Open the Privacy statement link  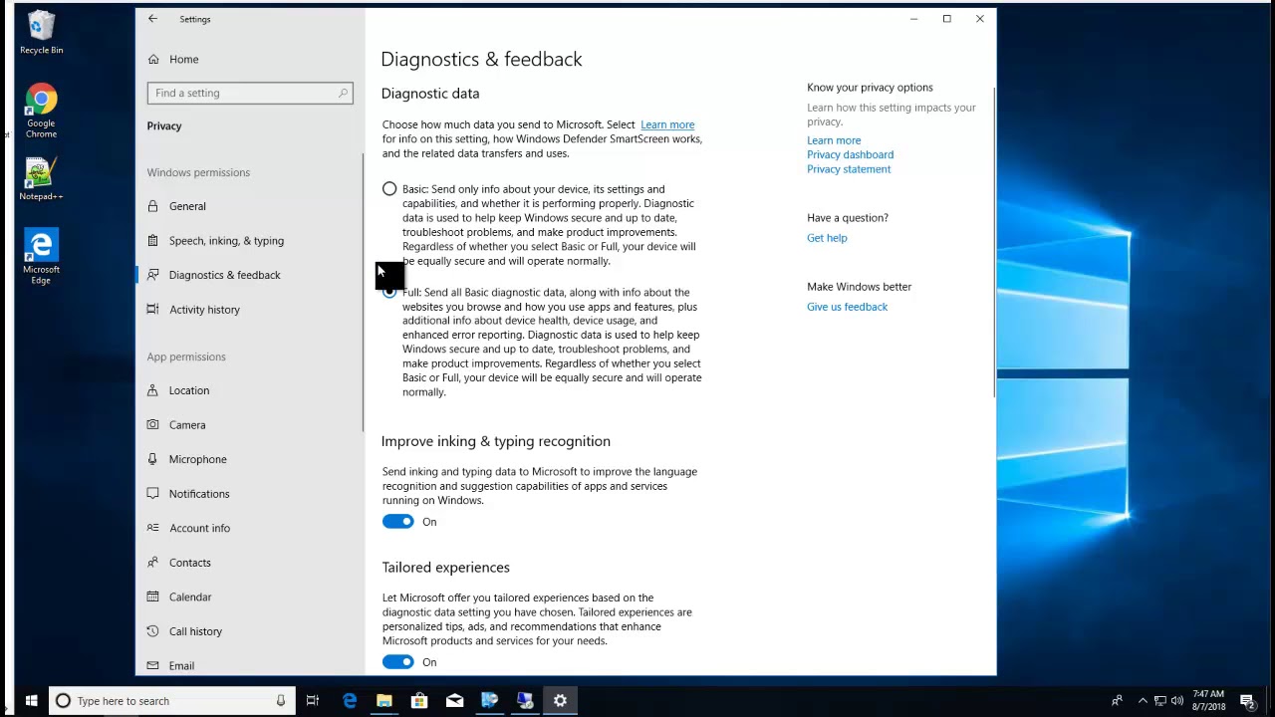tap(849, 169)
